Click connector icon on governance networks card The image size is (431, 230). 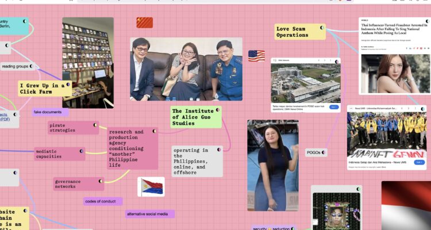tap(101, 181)
